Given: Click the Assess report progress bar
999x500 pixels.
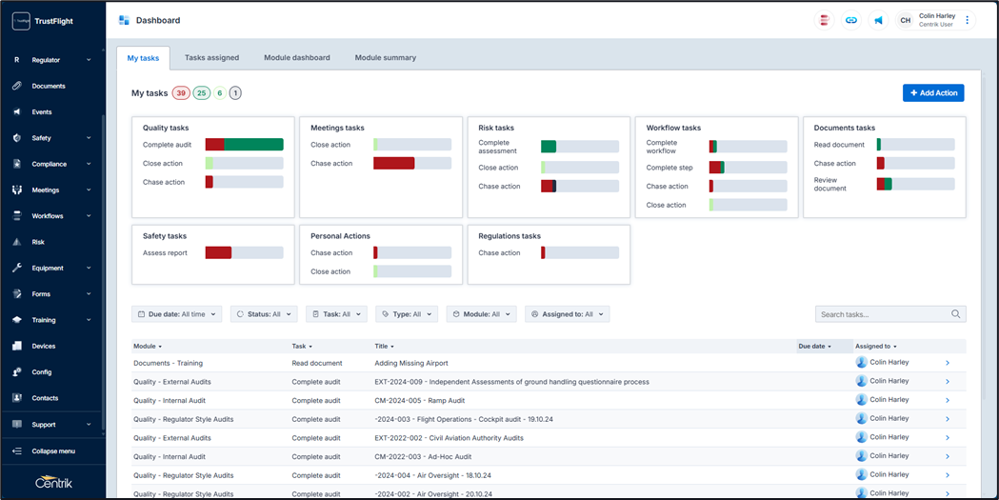Looking at the screenshot, I should point(244,253).
